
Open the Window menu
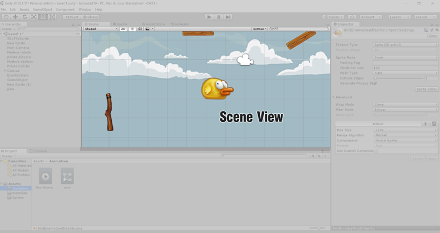click(85, 9)
